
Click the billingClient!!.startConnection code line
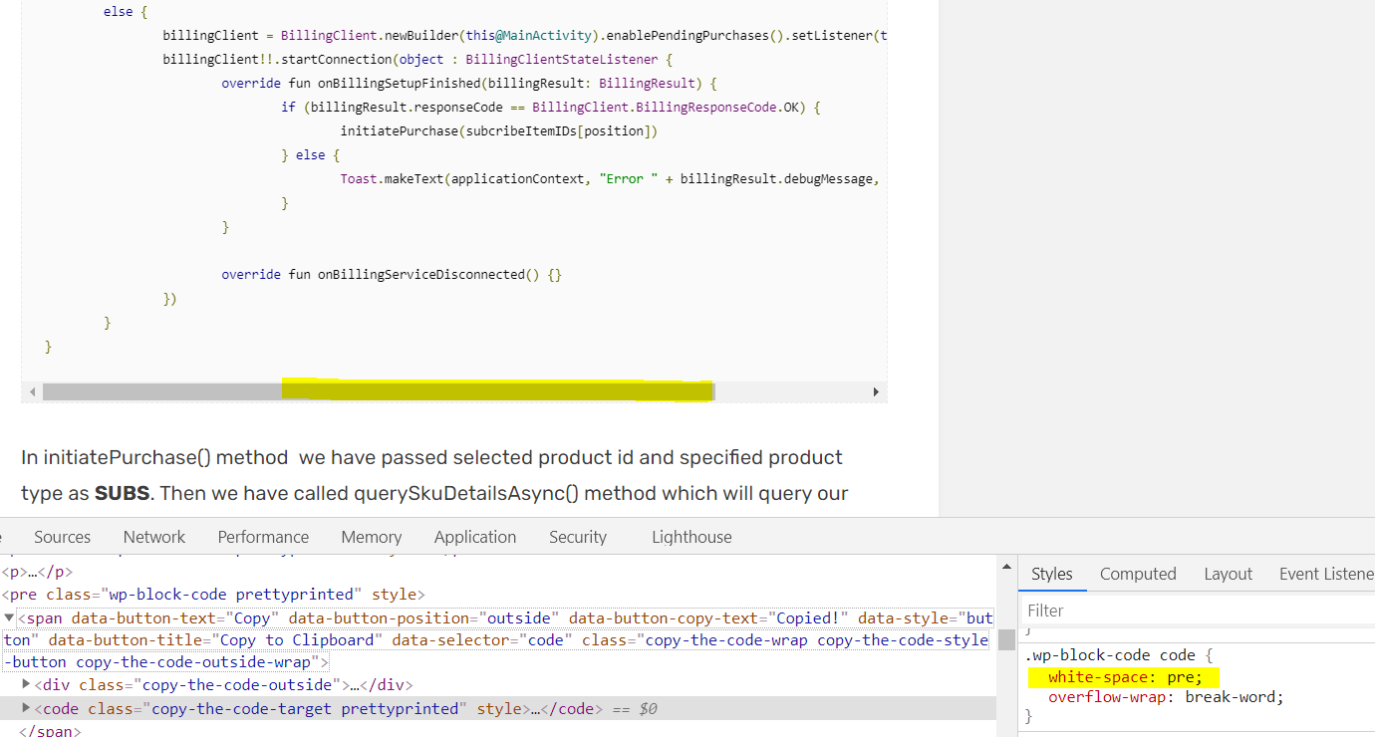(x=418, y=59)
